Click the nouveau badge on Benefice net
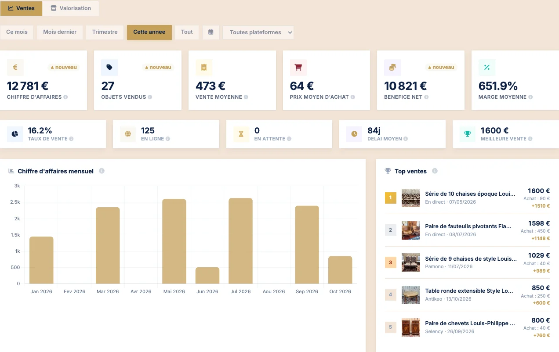The height and width of the screenshot is (352, 559). click(441, 68)
